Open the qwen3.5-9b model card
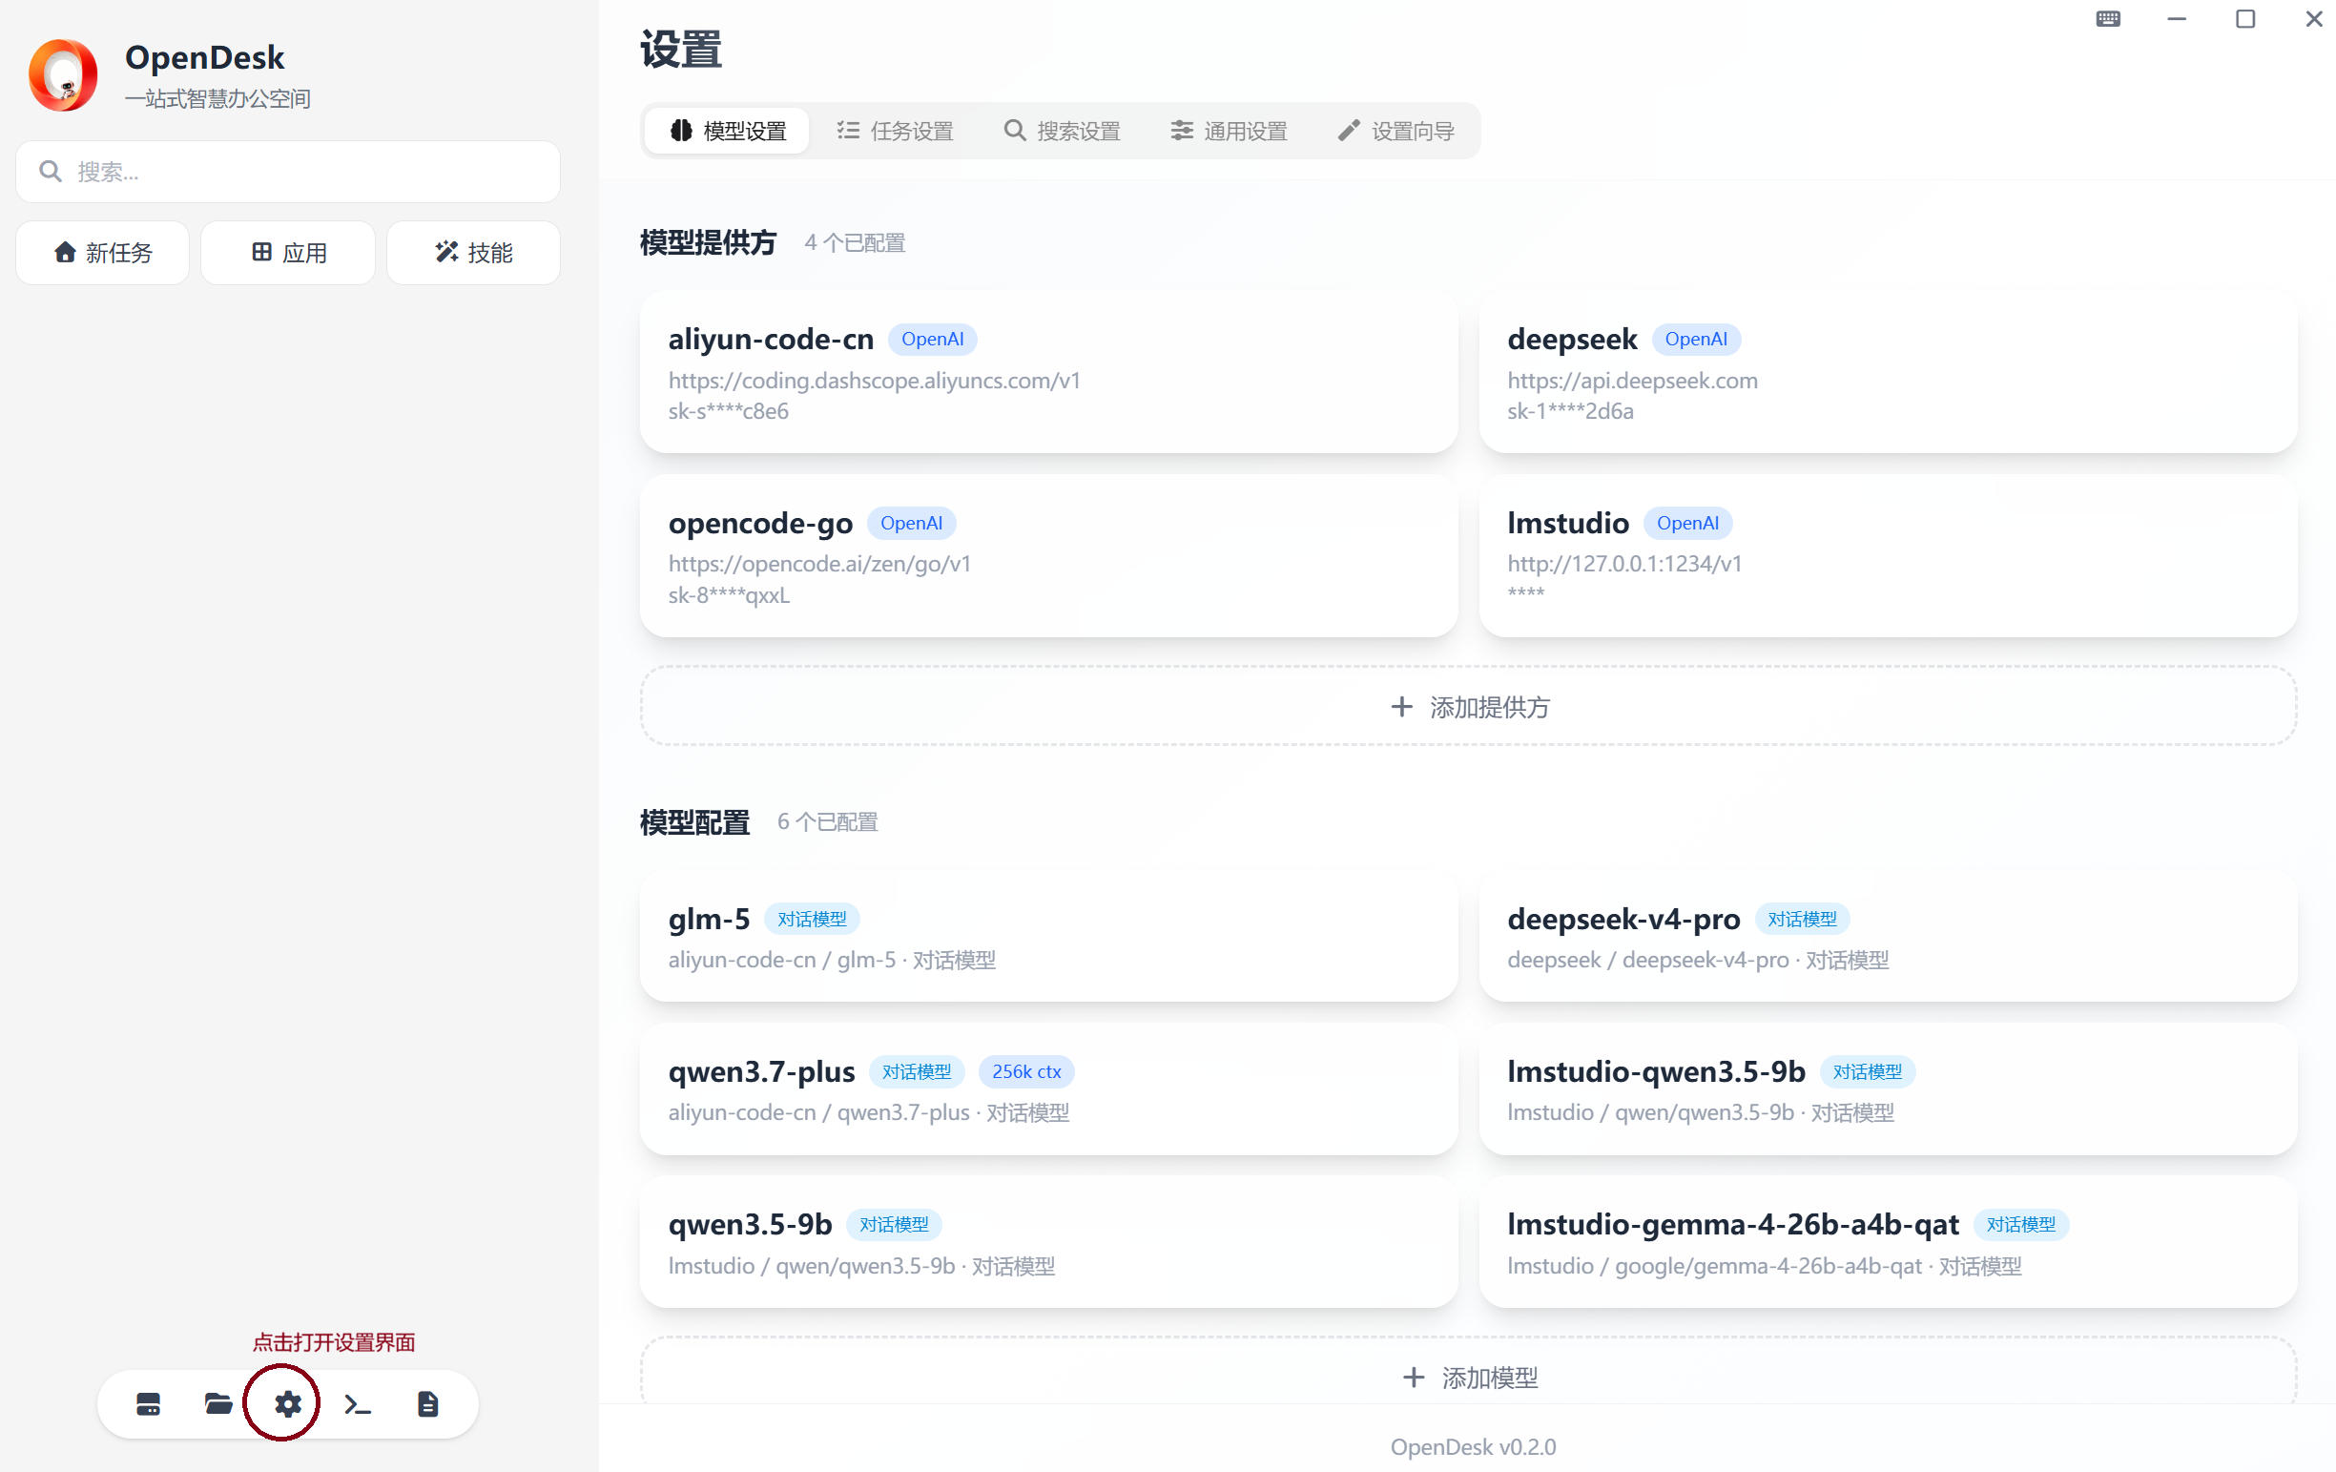Viewport: 2336px width, 1472px height. (x=1048, y=1242)
